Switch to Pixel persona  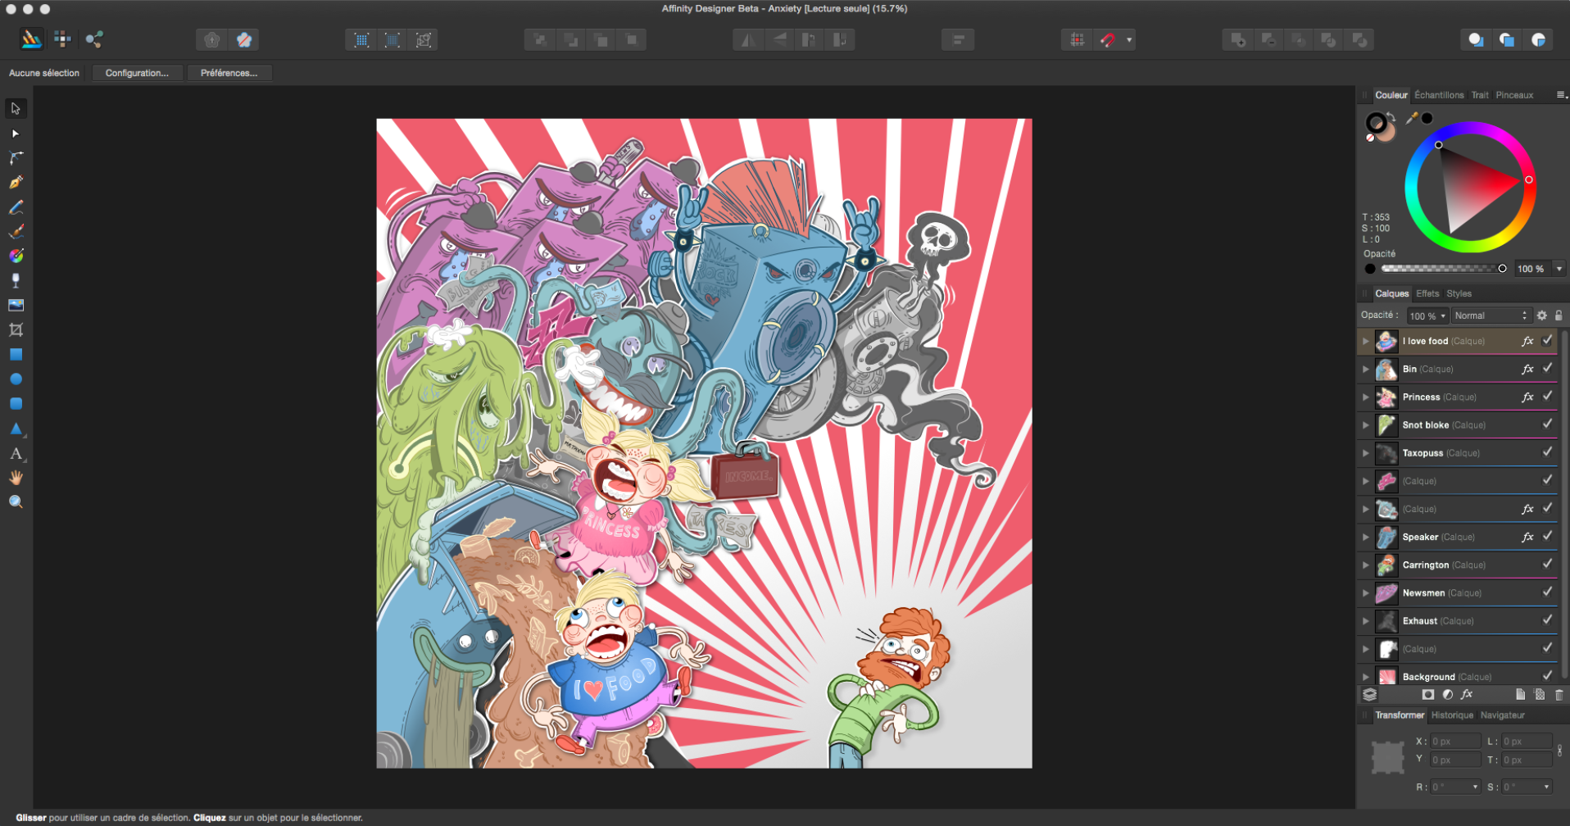coord(62,39)
